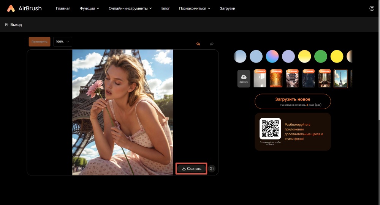This screenshot has height=205, width=380.
Task: Click the Выход link
Action: [16, 25]
